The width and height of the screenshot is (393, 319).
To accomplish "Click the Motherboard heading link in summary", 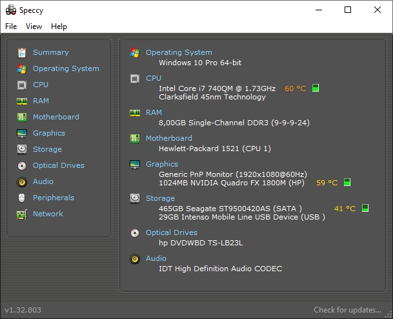I will 169,138.
